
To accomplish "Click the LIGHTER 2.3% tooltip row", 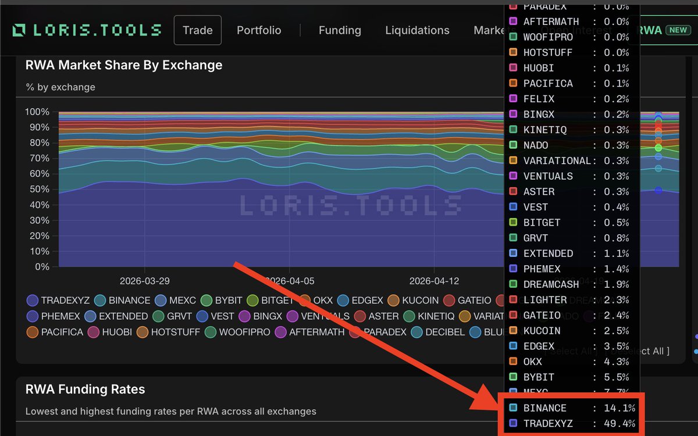I will [569, 300].
